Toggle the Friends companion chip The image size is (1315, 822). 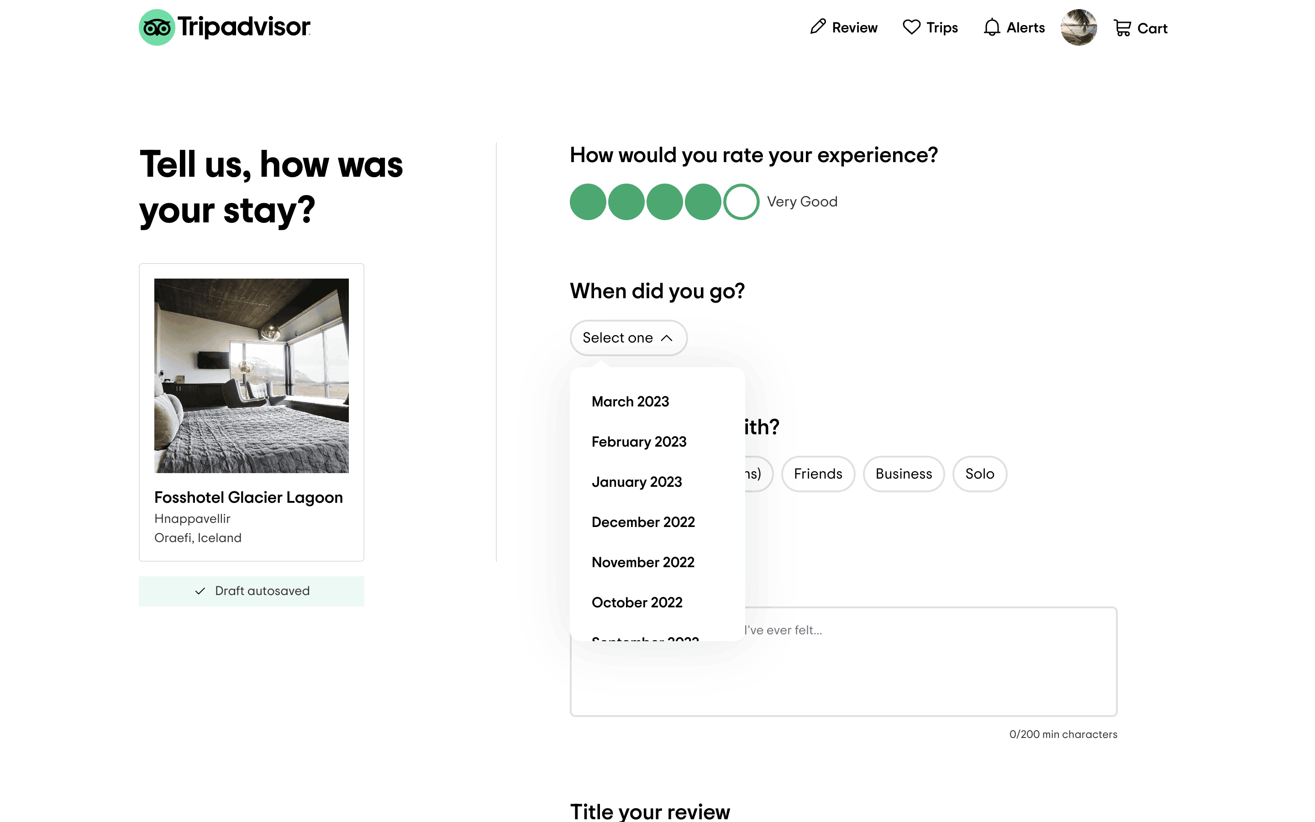(x=818, y=474)
